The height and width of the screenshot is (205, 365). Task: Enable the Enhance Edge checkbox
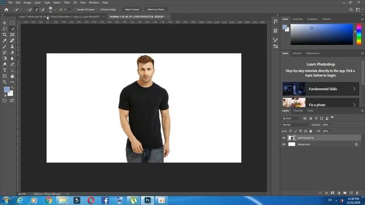tap(99, 10)
